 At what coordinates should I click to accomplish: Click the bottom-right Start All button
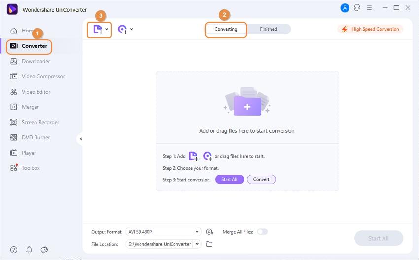(379, 238)
